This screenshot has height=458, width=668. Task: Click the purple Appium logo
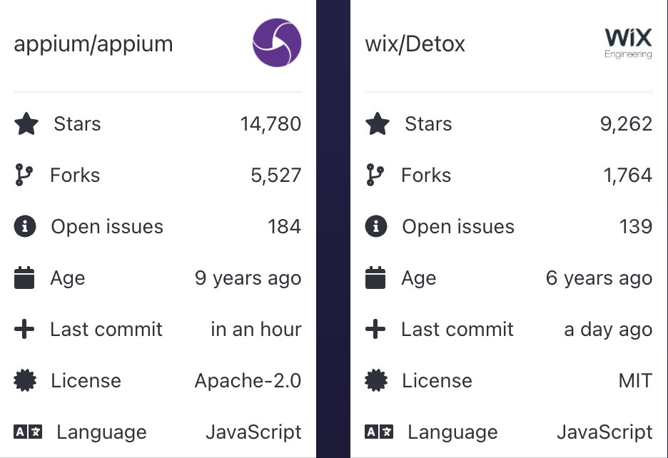(x=277, y=43)
